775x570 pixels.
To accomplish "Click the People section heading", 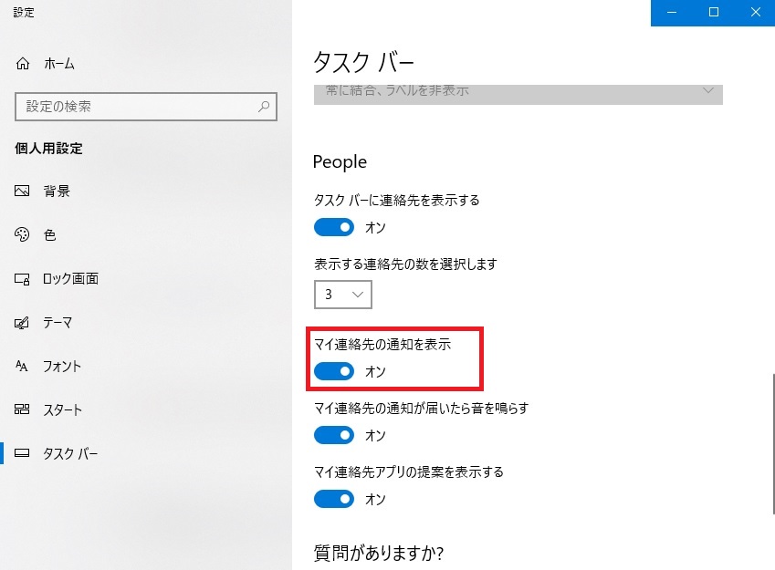I will click(x=340, y=162).
